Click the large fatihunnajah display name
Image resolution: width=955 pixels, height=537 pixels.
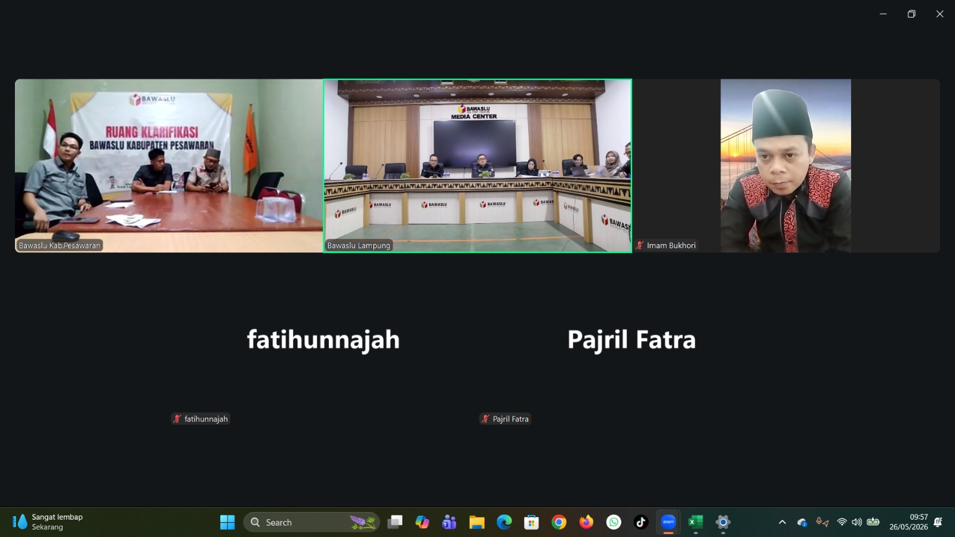click(x=324, y=340)
